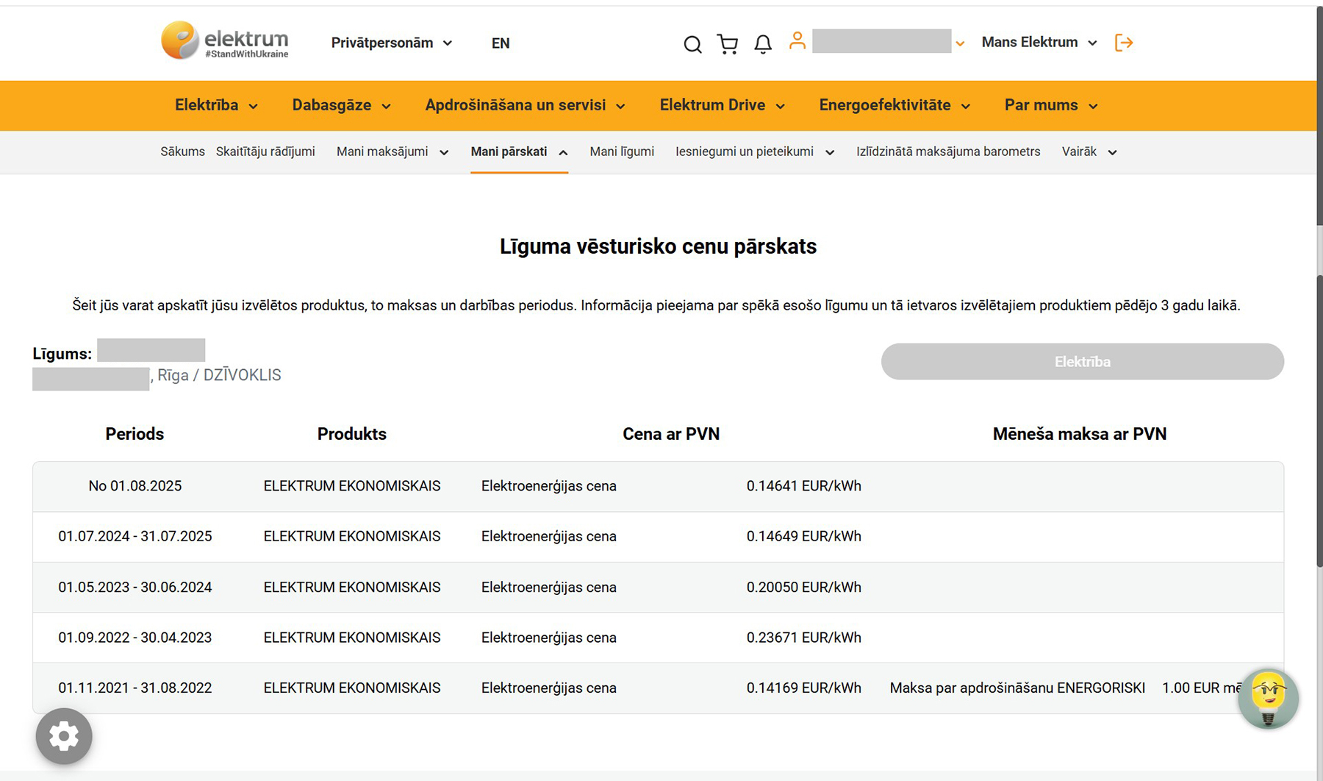Viewport: 1323px width, 781px height.
Task: Switch to Mani līgumi tab
Action: click(622, 151)
